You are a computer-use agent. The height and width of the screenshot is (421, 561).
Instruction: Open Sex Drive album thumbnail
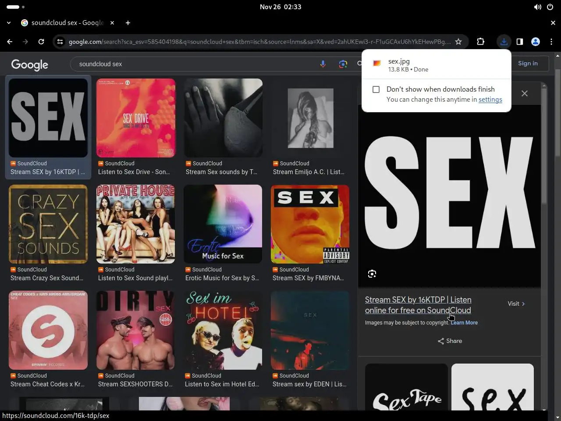pyautogui.click(x=136, y=118)
